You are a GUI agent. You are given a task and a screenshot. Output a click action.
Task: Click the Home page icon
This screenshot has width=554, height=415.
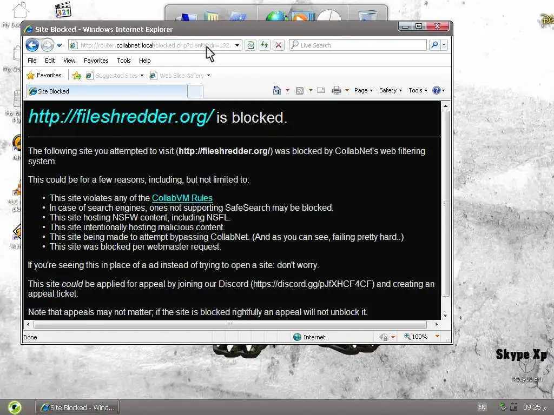(x=277, y=90)
